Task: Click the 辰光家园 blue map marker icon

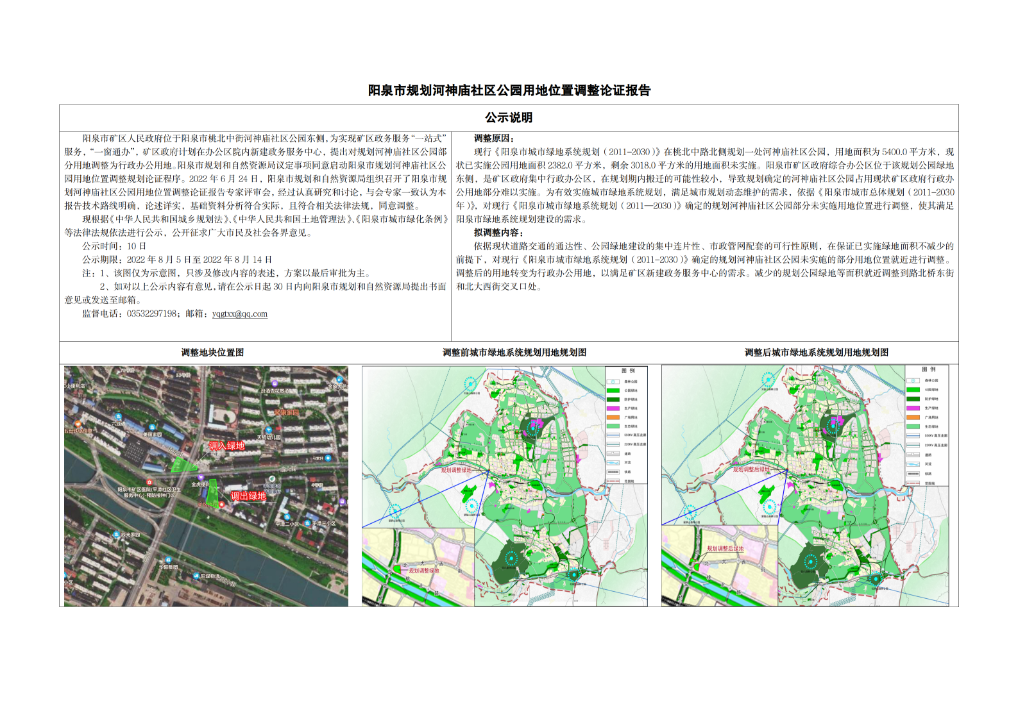Action: tap(116, 534)
